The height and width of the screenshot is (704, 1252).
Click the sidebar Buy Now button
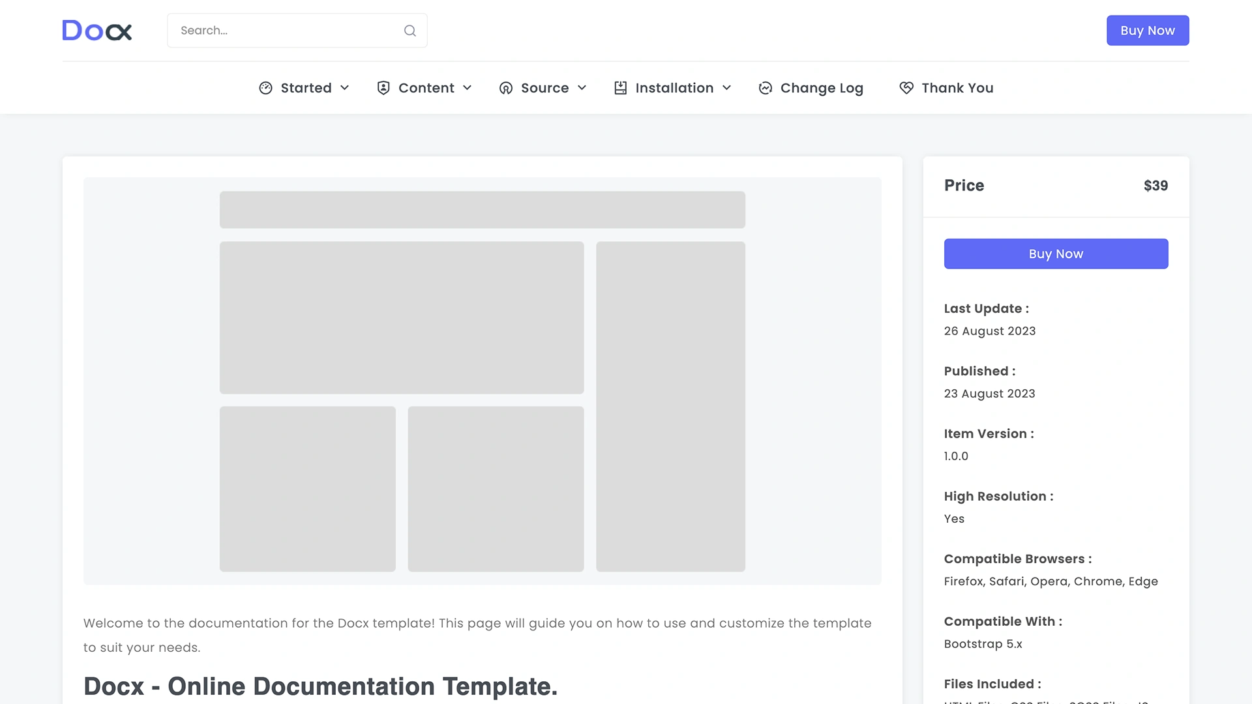click(x=1056, y=254)
